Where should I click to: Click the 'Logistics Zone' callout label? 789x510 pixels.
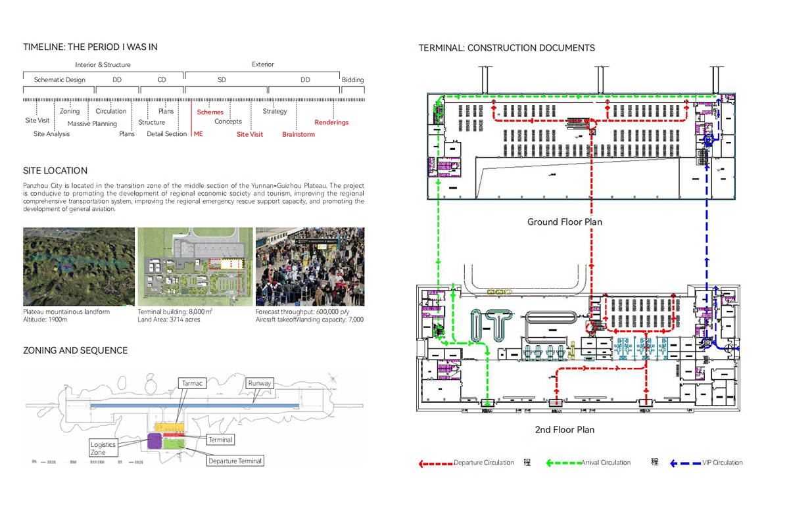103,448
